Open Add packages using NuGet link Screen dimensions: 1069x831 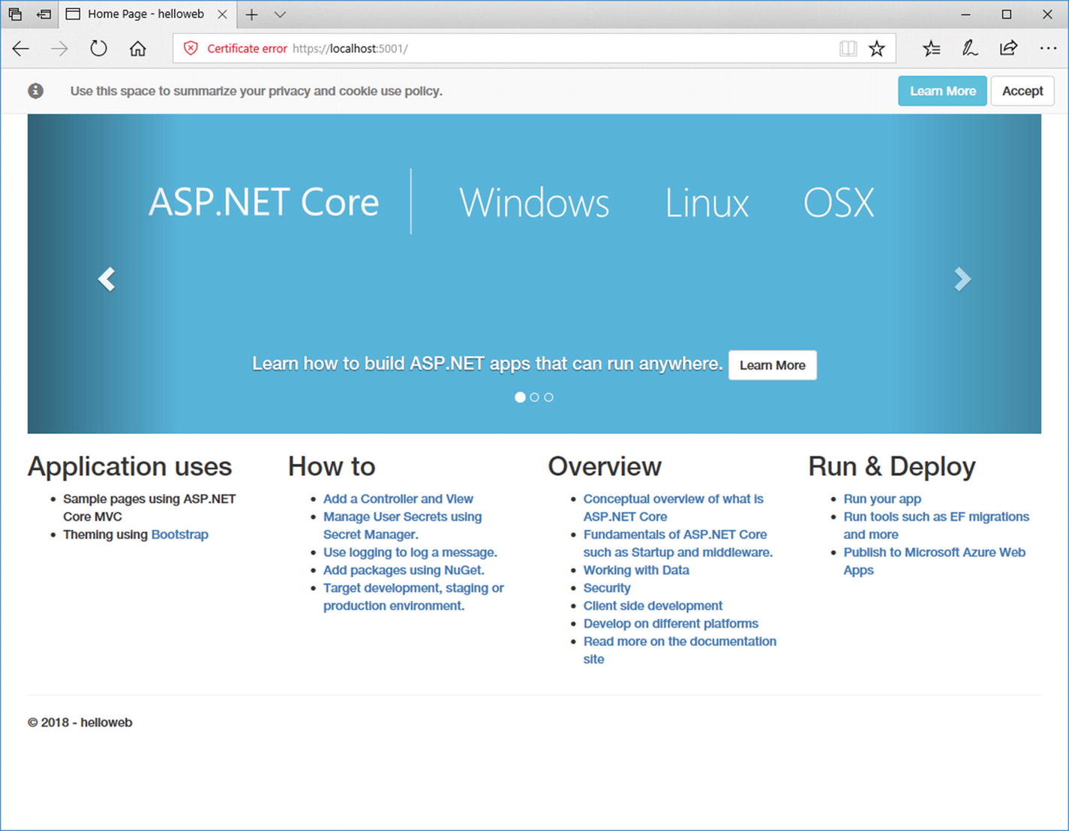pyautogui.click(x=404, y=571)
